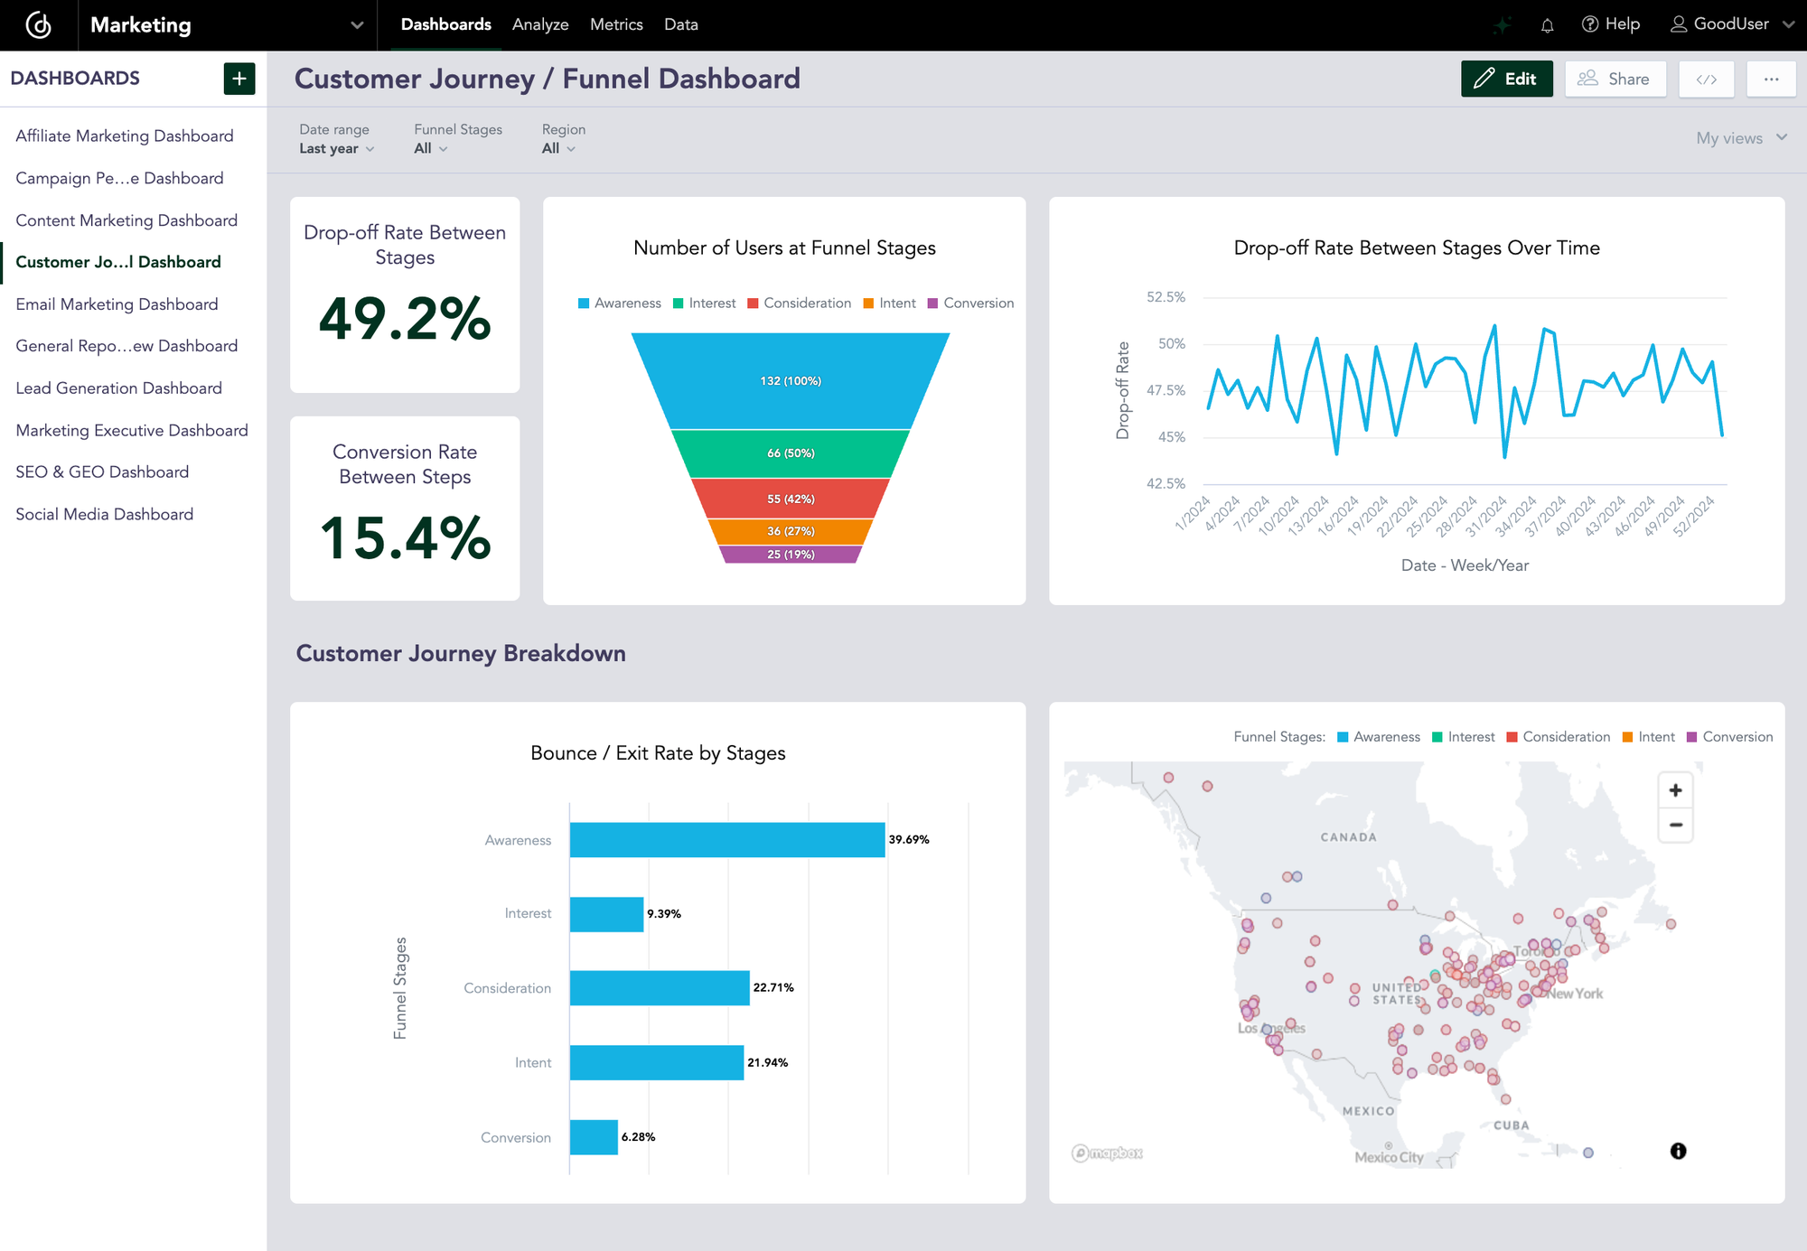Open the Date range Last year dropdown

(336, 148)
